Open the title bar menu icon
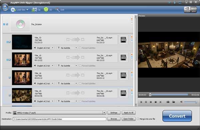This screenshot has height=130, width=200. [x=180, y=3]
